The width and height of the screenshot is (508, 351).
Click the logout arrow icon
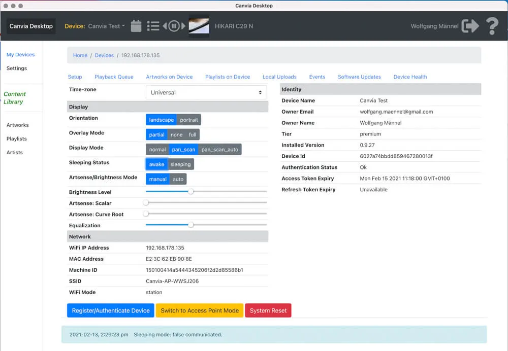[470, 26]
